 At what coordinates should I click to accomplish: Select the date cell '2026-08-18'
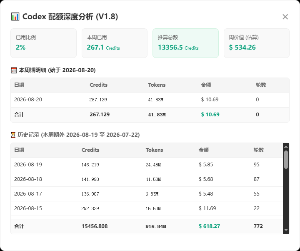coord(28,179)
